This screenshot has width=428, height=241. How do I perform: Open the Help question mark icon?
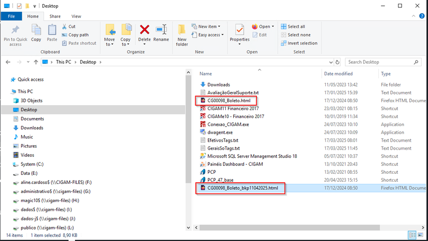422,16
